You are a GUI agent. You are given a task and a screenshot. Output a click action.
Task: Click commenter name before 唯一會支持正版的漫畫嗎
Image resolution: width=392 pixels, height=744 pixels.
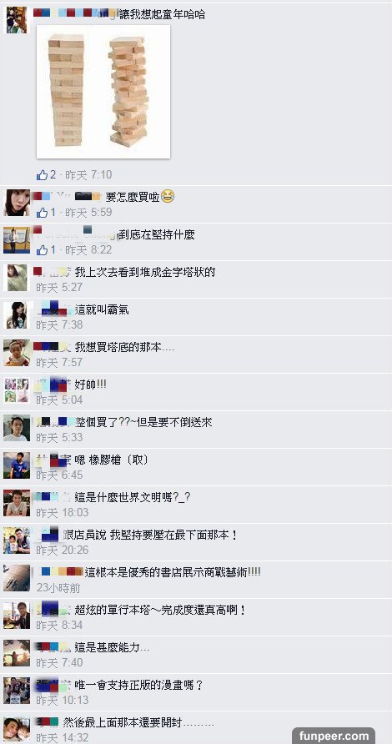pyautogui.click(x=53, y=685)
